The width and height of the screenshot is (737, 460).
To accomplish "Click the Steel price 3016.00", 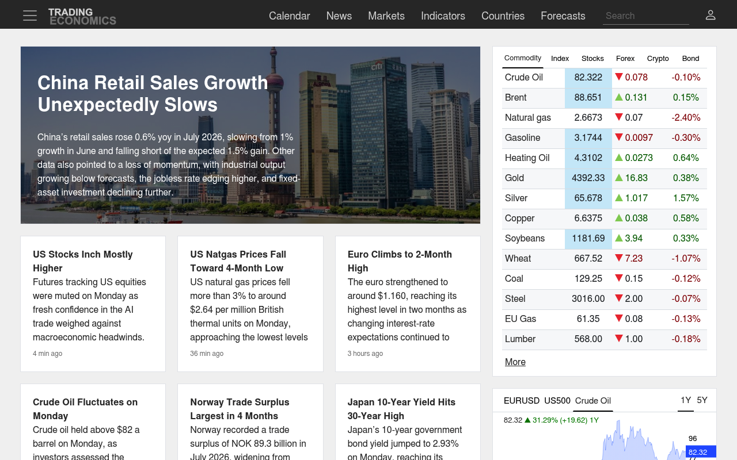I will pyautogui.click(x=588, y=299).
